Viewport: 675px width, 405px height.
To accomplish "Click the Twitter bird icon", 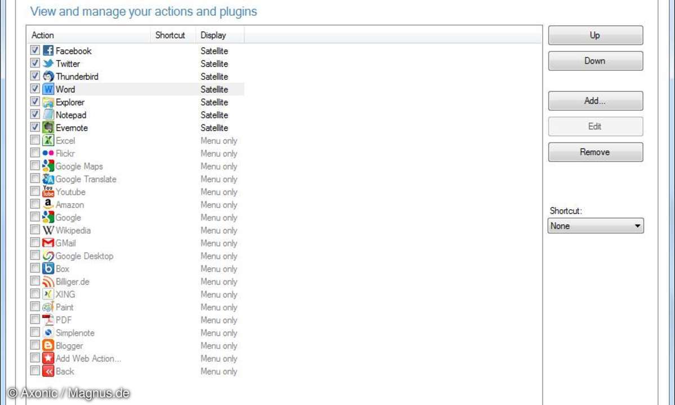I will click(48, 64).
